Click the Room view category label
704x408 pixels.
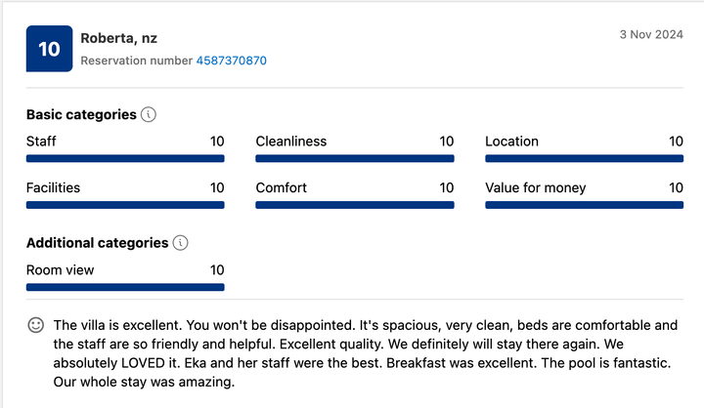click(x=62, y=270)
